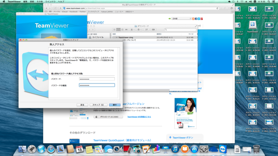This screenshot has width=278, height=156.
Task: Click ウィキペディア bookmark in Safari bar
Action: coord(93,12)
